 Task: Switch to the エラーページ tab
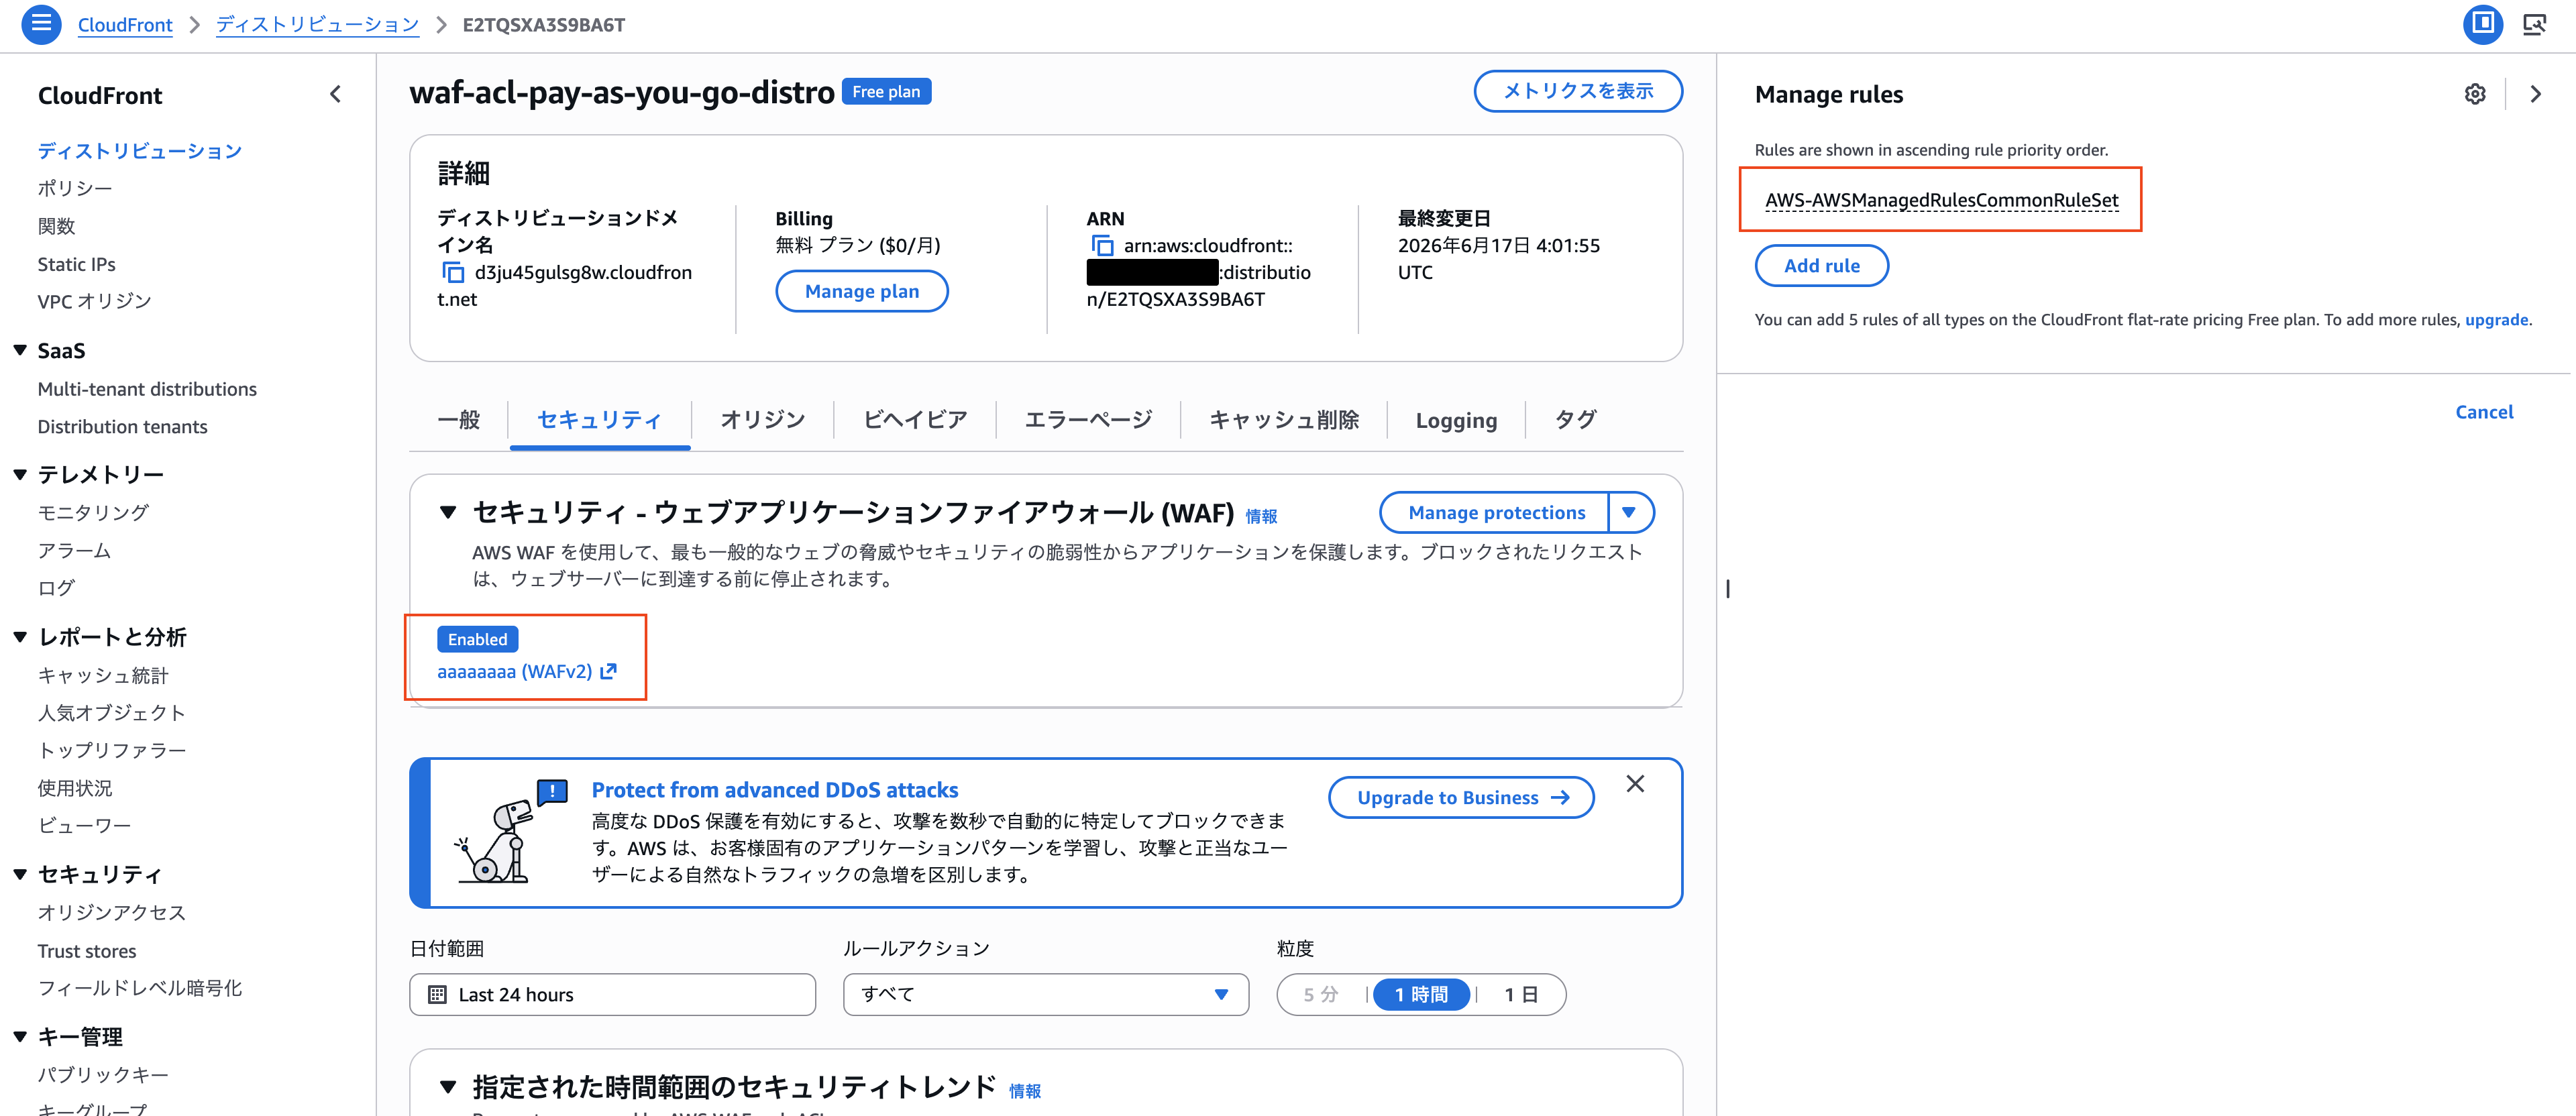[x=1088, y=420]
